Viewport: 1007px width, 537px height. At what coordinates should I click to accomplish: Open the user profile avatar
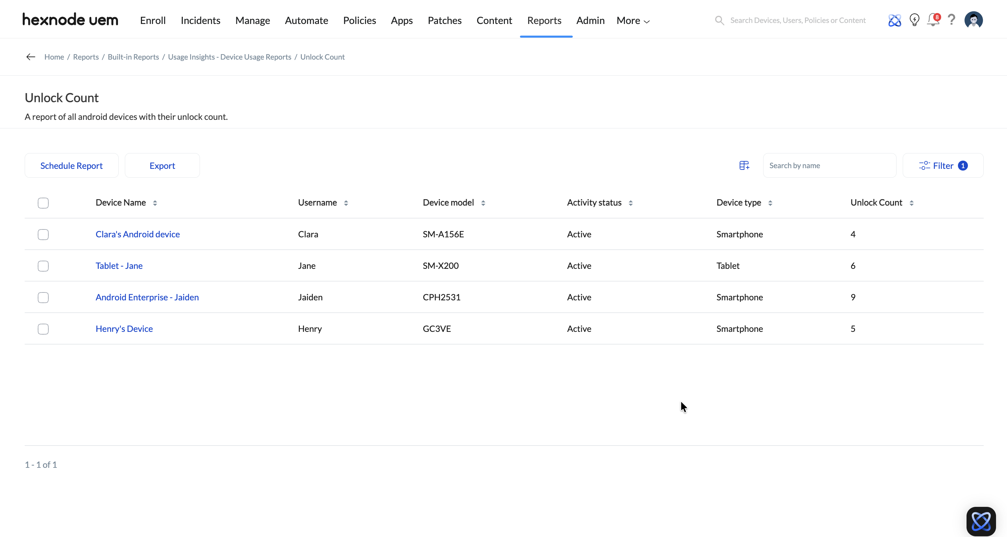coord(973,20)
